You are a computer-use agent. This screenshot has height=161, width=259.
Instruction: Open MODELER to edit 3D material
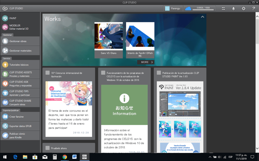point(20,27)
